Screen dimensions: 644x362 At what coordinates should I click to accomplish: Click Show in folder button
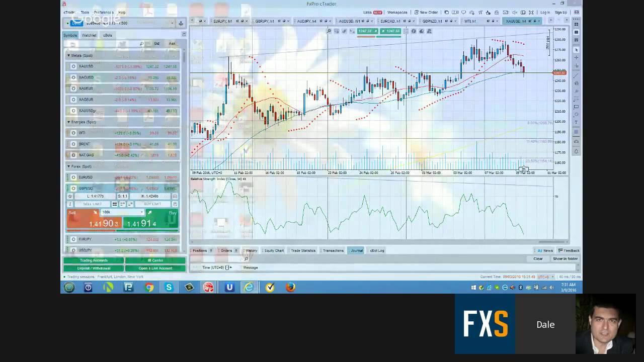pyautogui.click(x=565, y=259)
